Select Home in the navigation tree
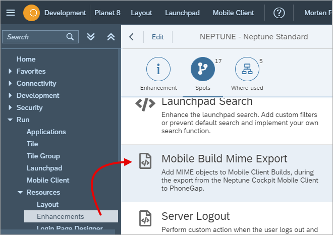333x235 pixels. (x=26, y=59)
